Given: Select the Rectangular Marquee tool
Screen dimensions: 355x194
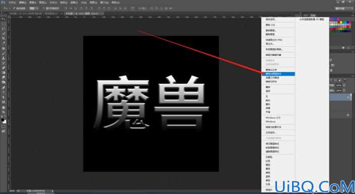Looking at the screenshot, I should pos(4,24).
